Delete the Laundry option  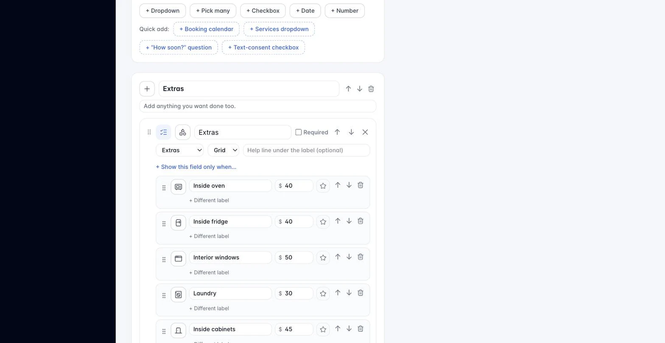click(360, 293)
